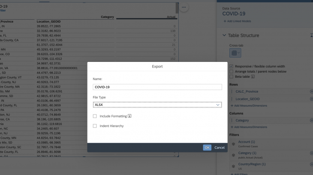Cancel the Export dialog

[220, 148]
